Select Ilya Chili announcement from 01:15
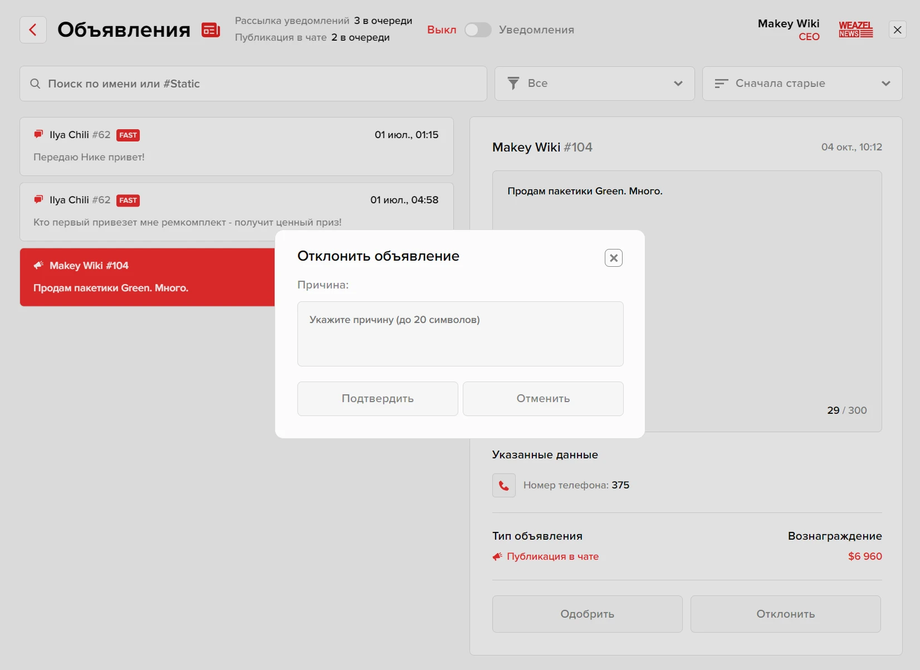This screenshot has width=920, height=670. 236,146
